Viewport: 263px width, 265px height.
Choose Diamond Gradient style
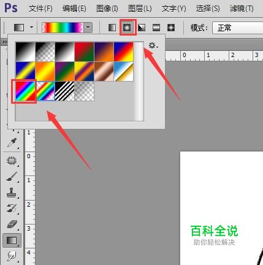pos(171,28)
